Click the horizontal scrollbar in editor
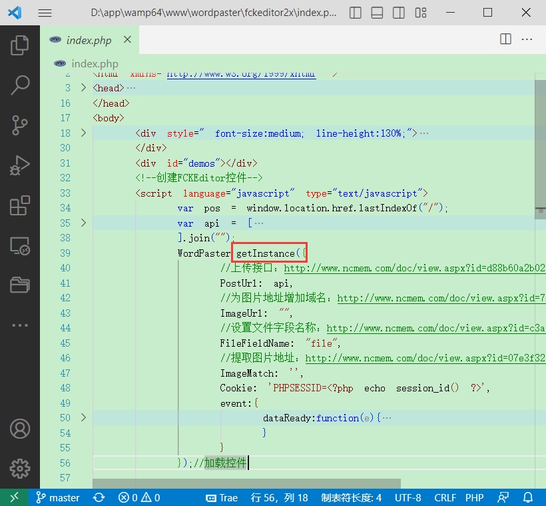This screenshot has width=546, height=506. [246, 483]
